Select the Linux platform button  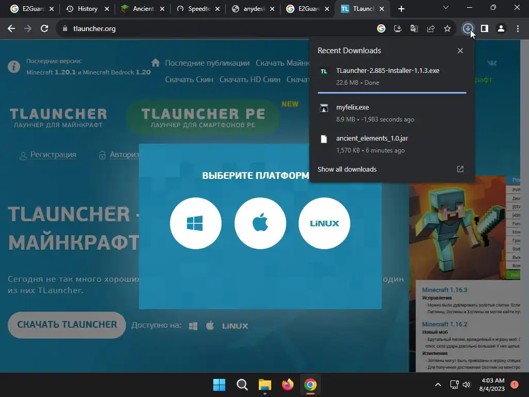pyautogui.click(x=324, y=223)
